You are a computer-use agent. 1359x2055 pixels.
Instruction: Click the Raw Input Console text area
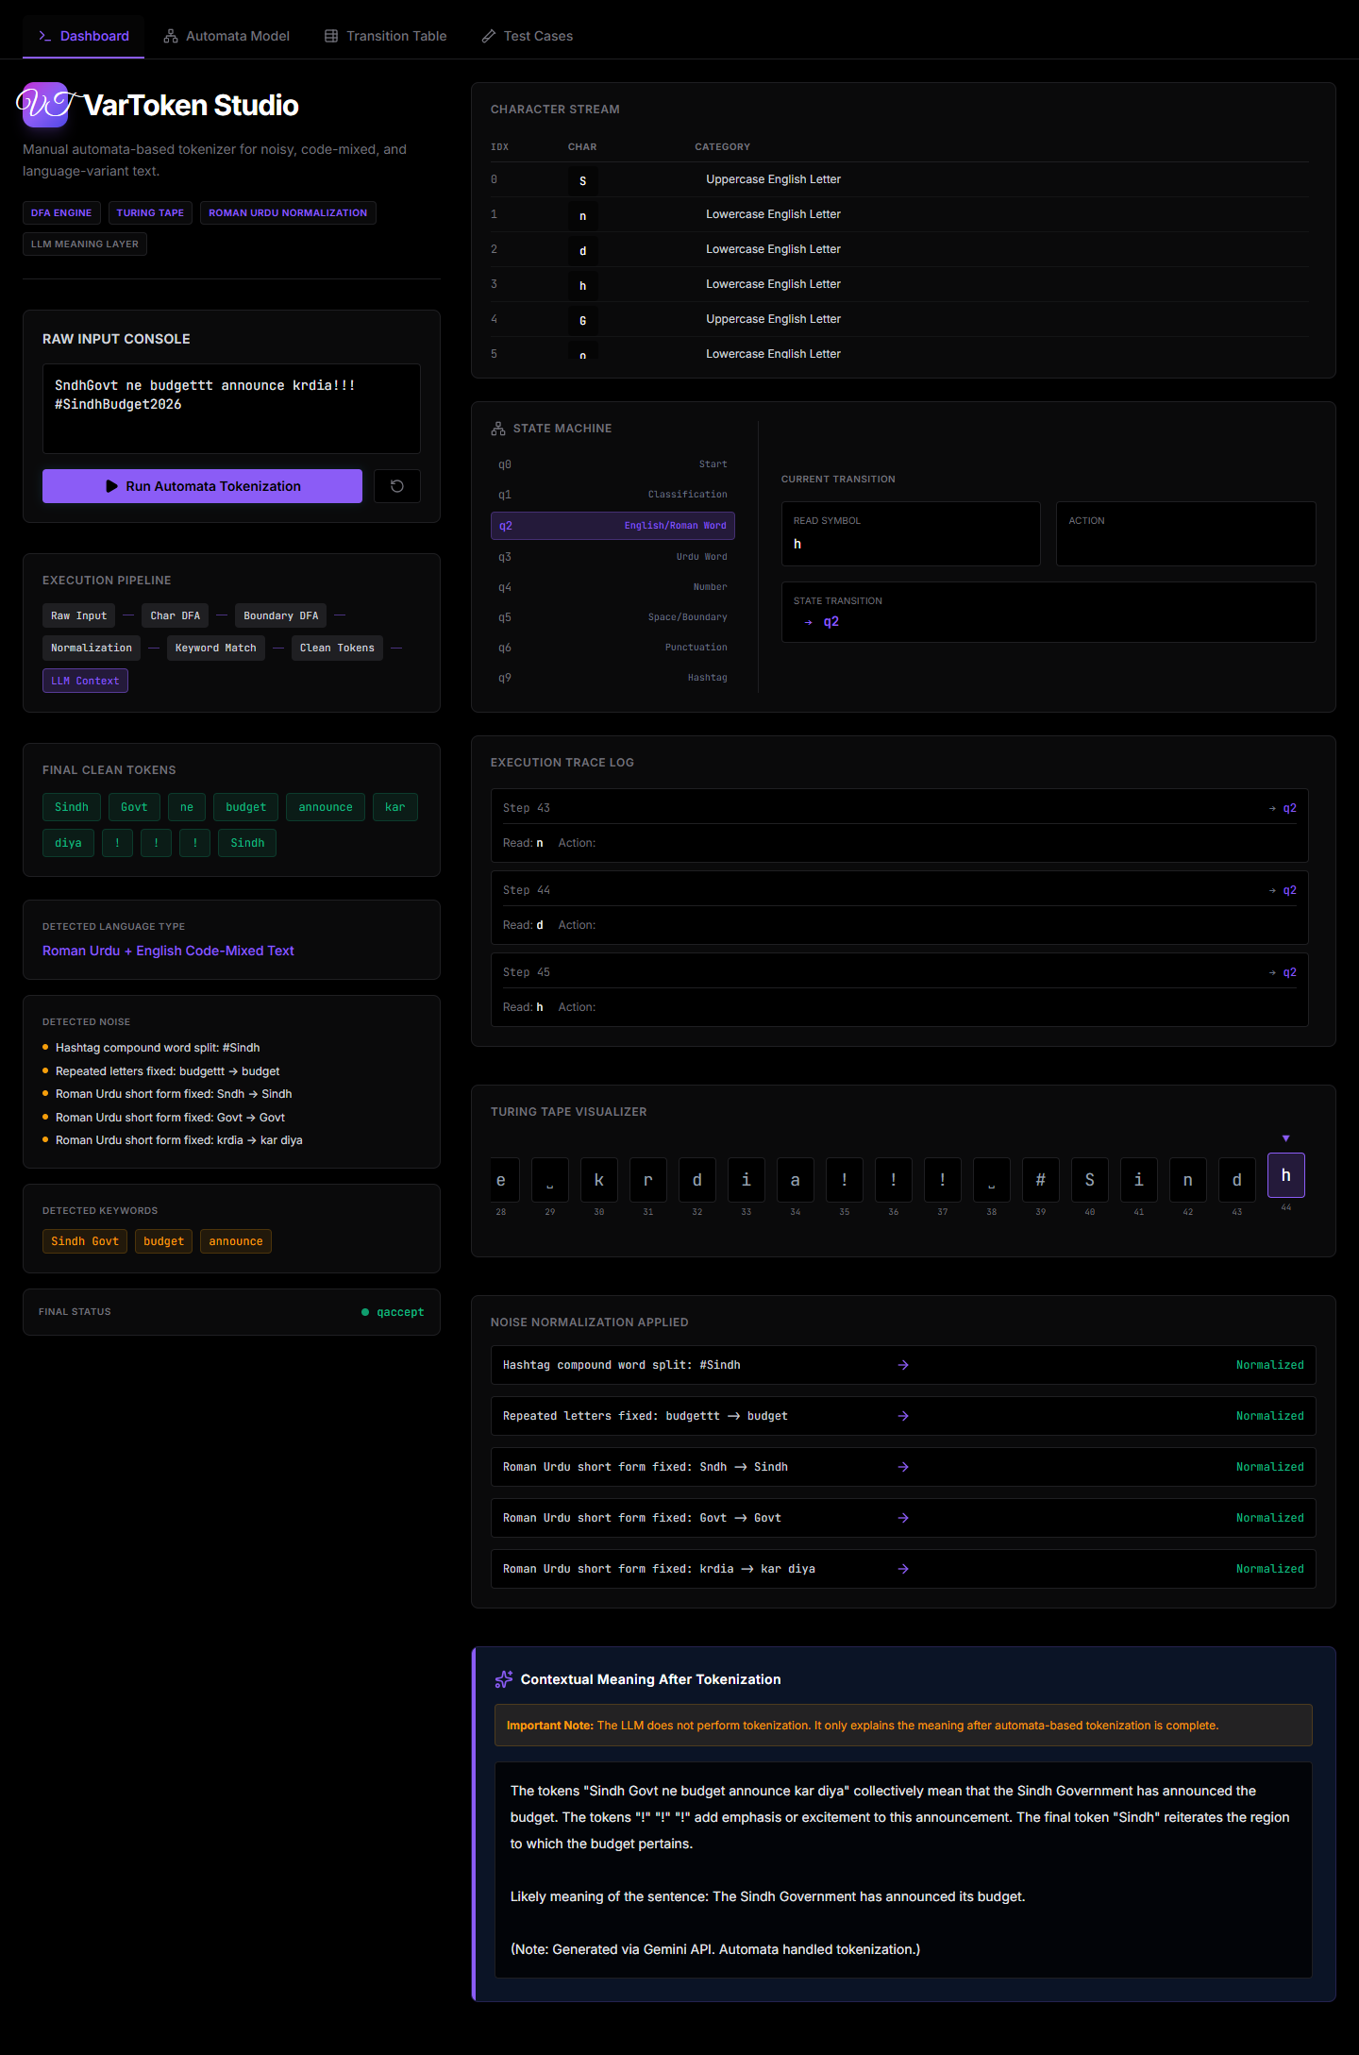[231, 409]
